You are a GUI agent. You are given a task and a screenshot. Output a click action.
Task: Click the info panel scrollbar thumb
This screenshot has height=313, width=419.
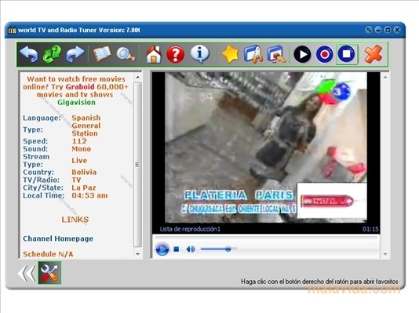pyautogui.click(x=137, y=165)
